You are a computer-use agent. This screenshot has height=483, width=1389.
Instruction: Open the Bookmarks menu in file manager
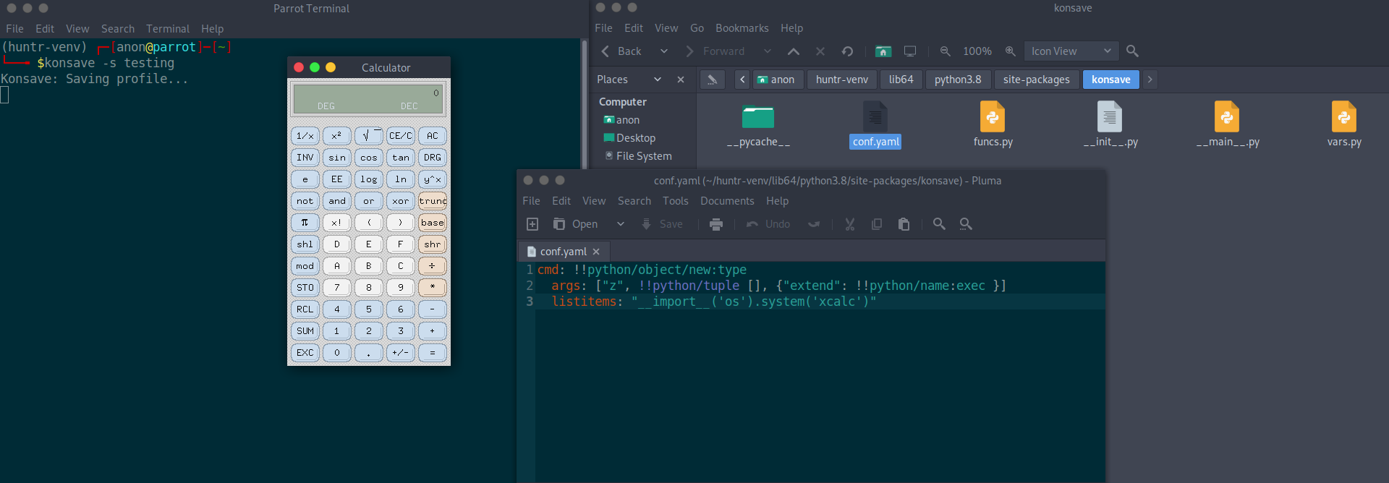click(742, 28)
